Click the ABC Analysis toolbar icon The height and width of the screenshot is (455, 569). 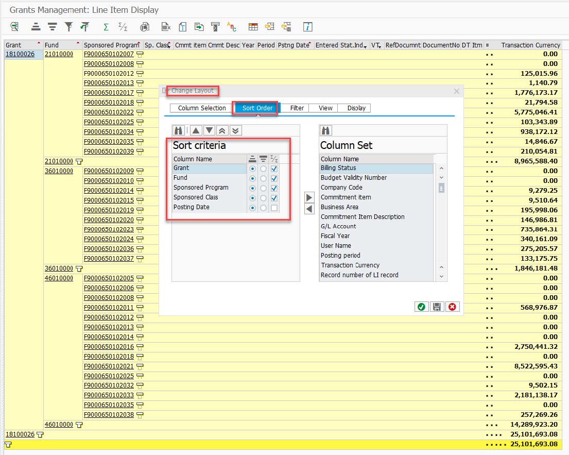(232, 26)
